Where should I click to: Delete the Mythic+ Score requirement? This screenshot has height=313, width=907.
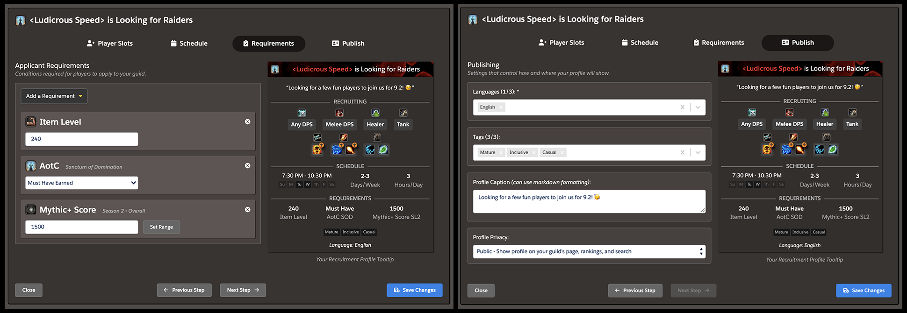248,210
